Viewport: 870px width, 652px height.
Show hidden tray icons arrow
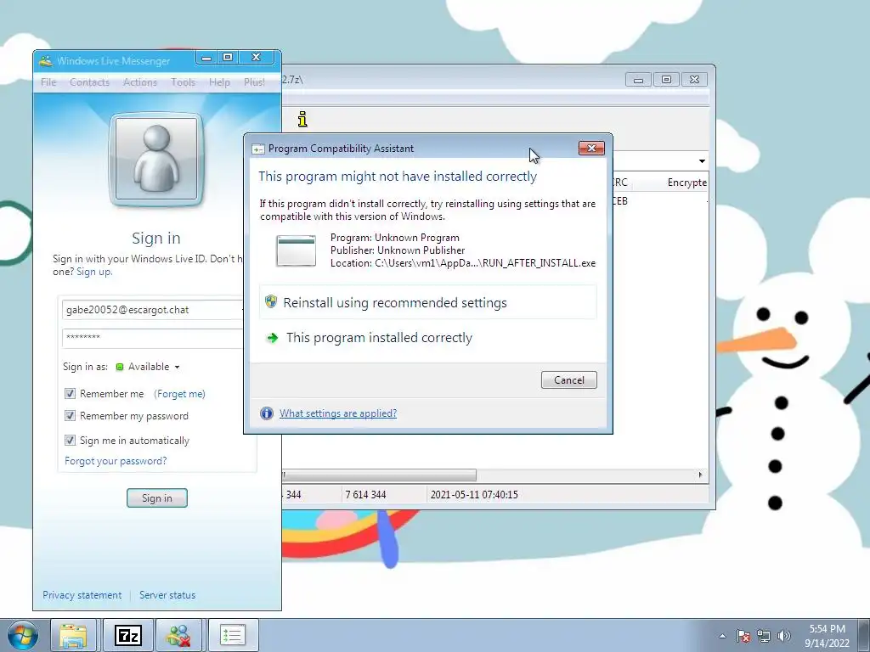(x=722, y=636)
